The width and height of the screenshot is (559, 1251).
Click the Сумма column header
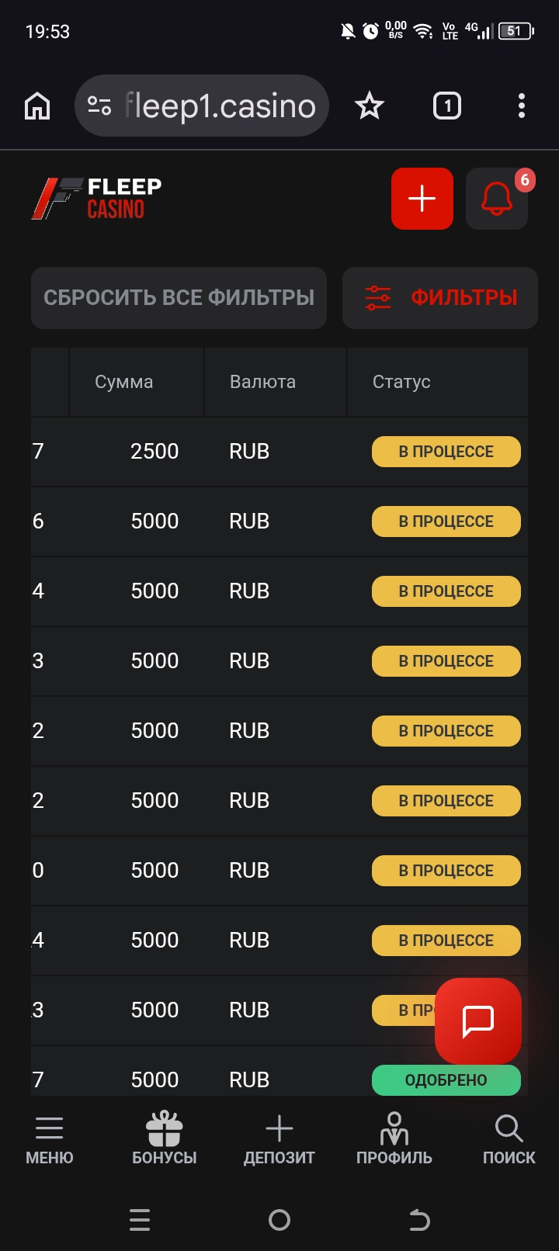point(124,382)
